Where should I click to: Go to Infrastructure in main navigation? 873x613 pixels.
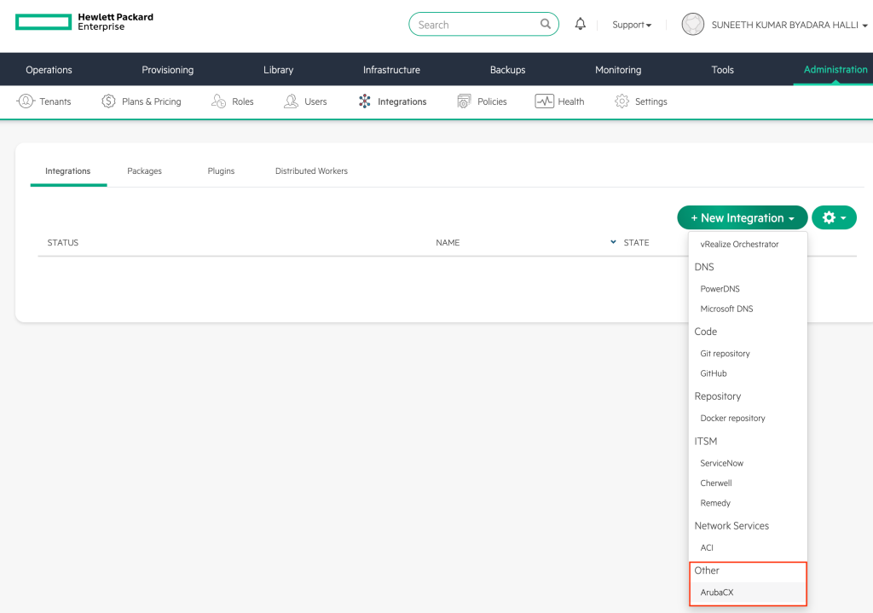[x=391, y=70]
